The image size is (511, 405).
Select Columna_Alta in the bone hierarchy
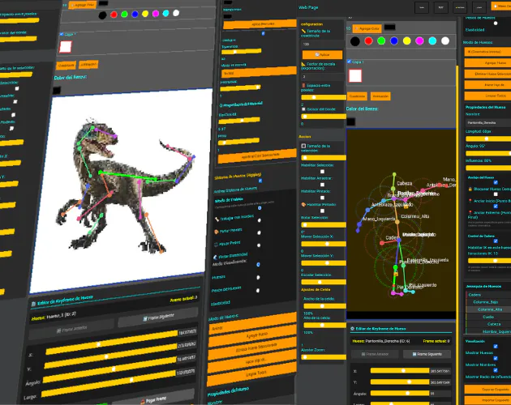click(x=488, y=309)
